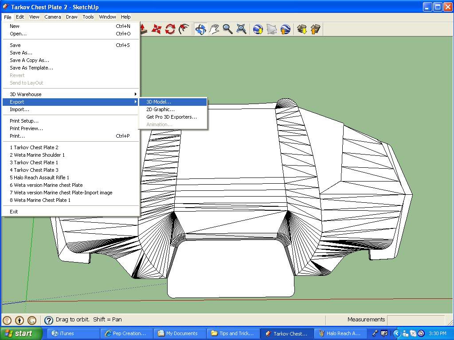The height and width of the screenshot is (340, 454).
Task: Click the Share Model box icon
Action: pos(316,29)
